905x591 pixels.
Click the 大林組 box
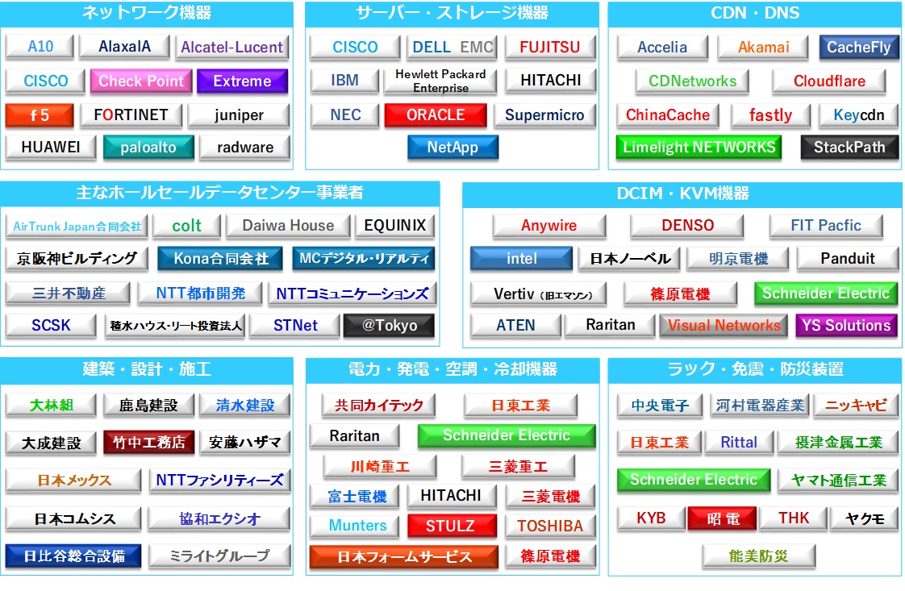pos(51,406)
